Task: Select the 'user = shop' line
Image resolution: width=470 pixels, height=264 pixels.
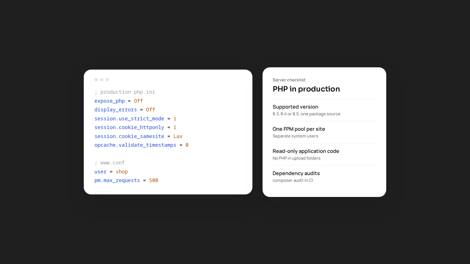Action: point(111,172)
